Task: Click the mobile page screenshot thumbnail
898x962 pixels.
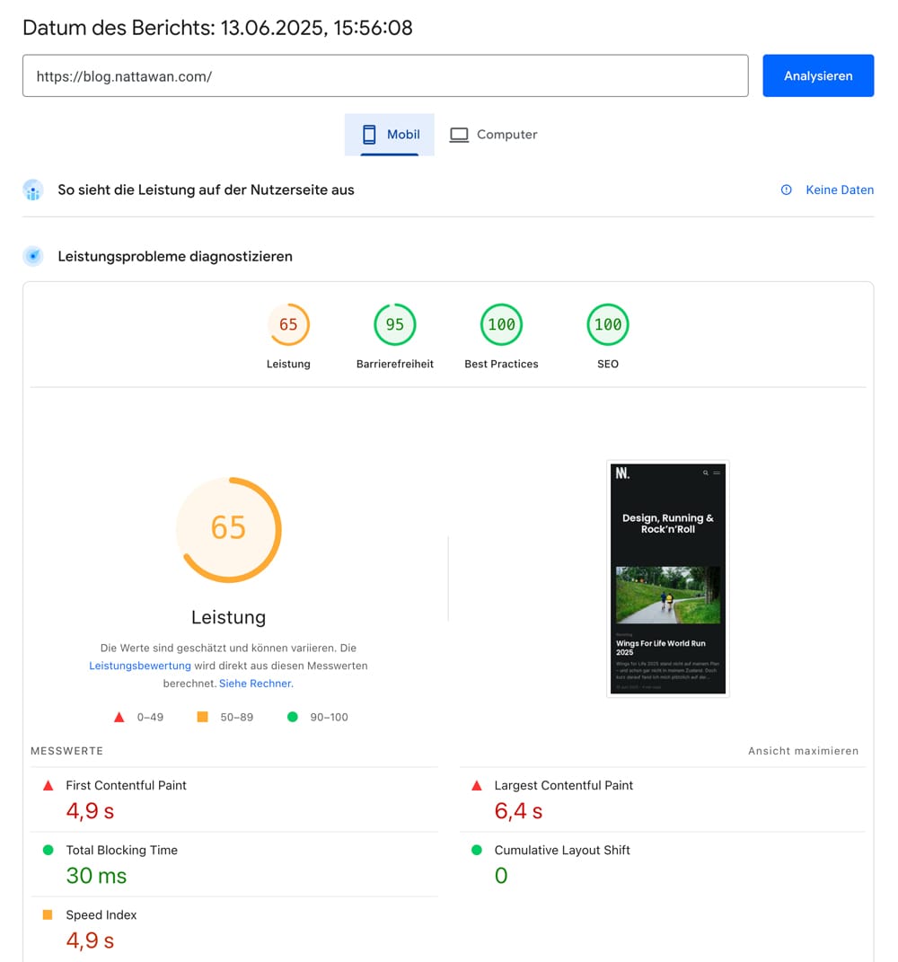Action: click(x=668, y=578)
